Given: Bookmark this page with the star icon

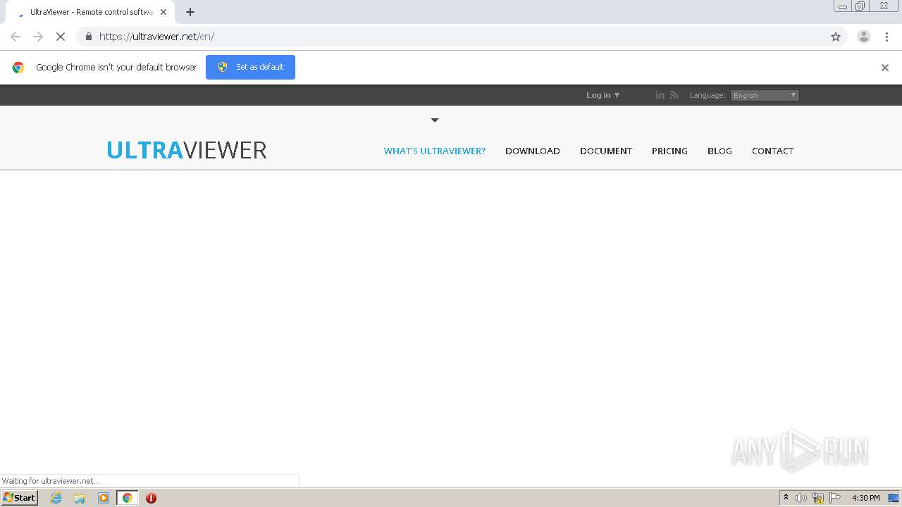Looking at the screenshot, I should pos(836,37).
